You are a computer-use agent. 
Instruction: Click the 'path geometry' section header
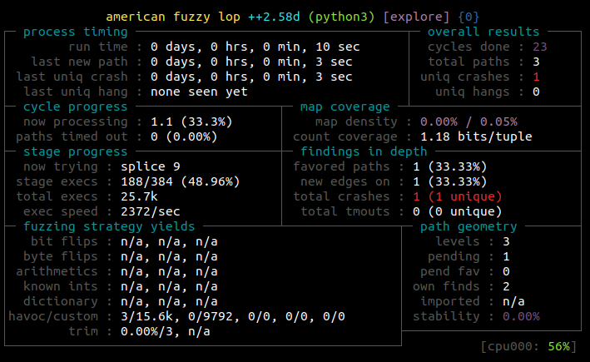(469, 226)
